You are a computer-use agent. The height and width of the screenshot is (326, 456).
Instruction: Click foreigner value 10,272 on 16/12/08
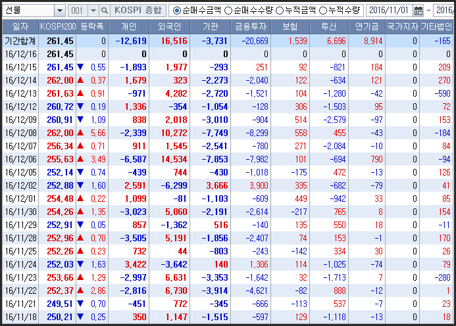pyautogui.click(x=174, y=133)
